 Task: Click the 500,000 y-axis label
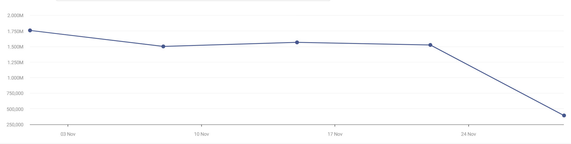(x=15, y=109)
